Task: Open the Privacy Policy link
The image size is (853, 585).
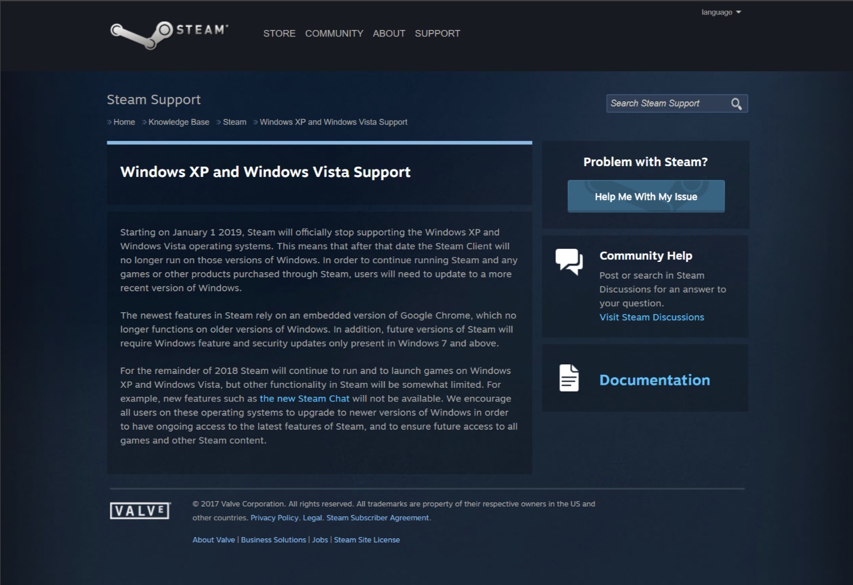Action: 275,518
